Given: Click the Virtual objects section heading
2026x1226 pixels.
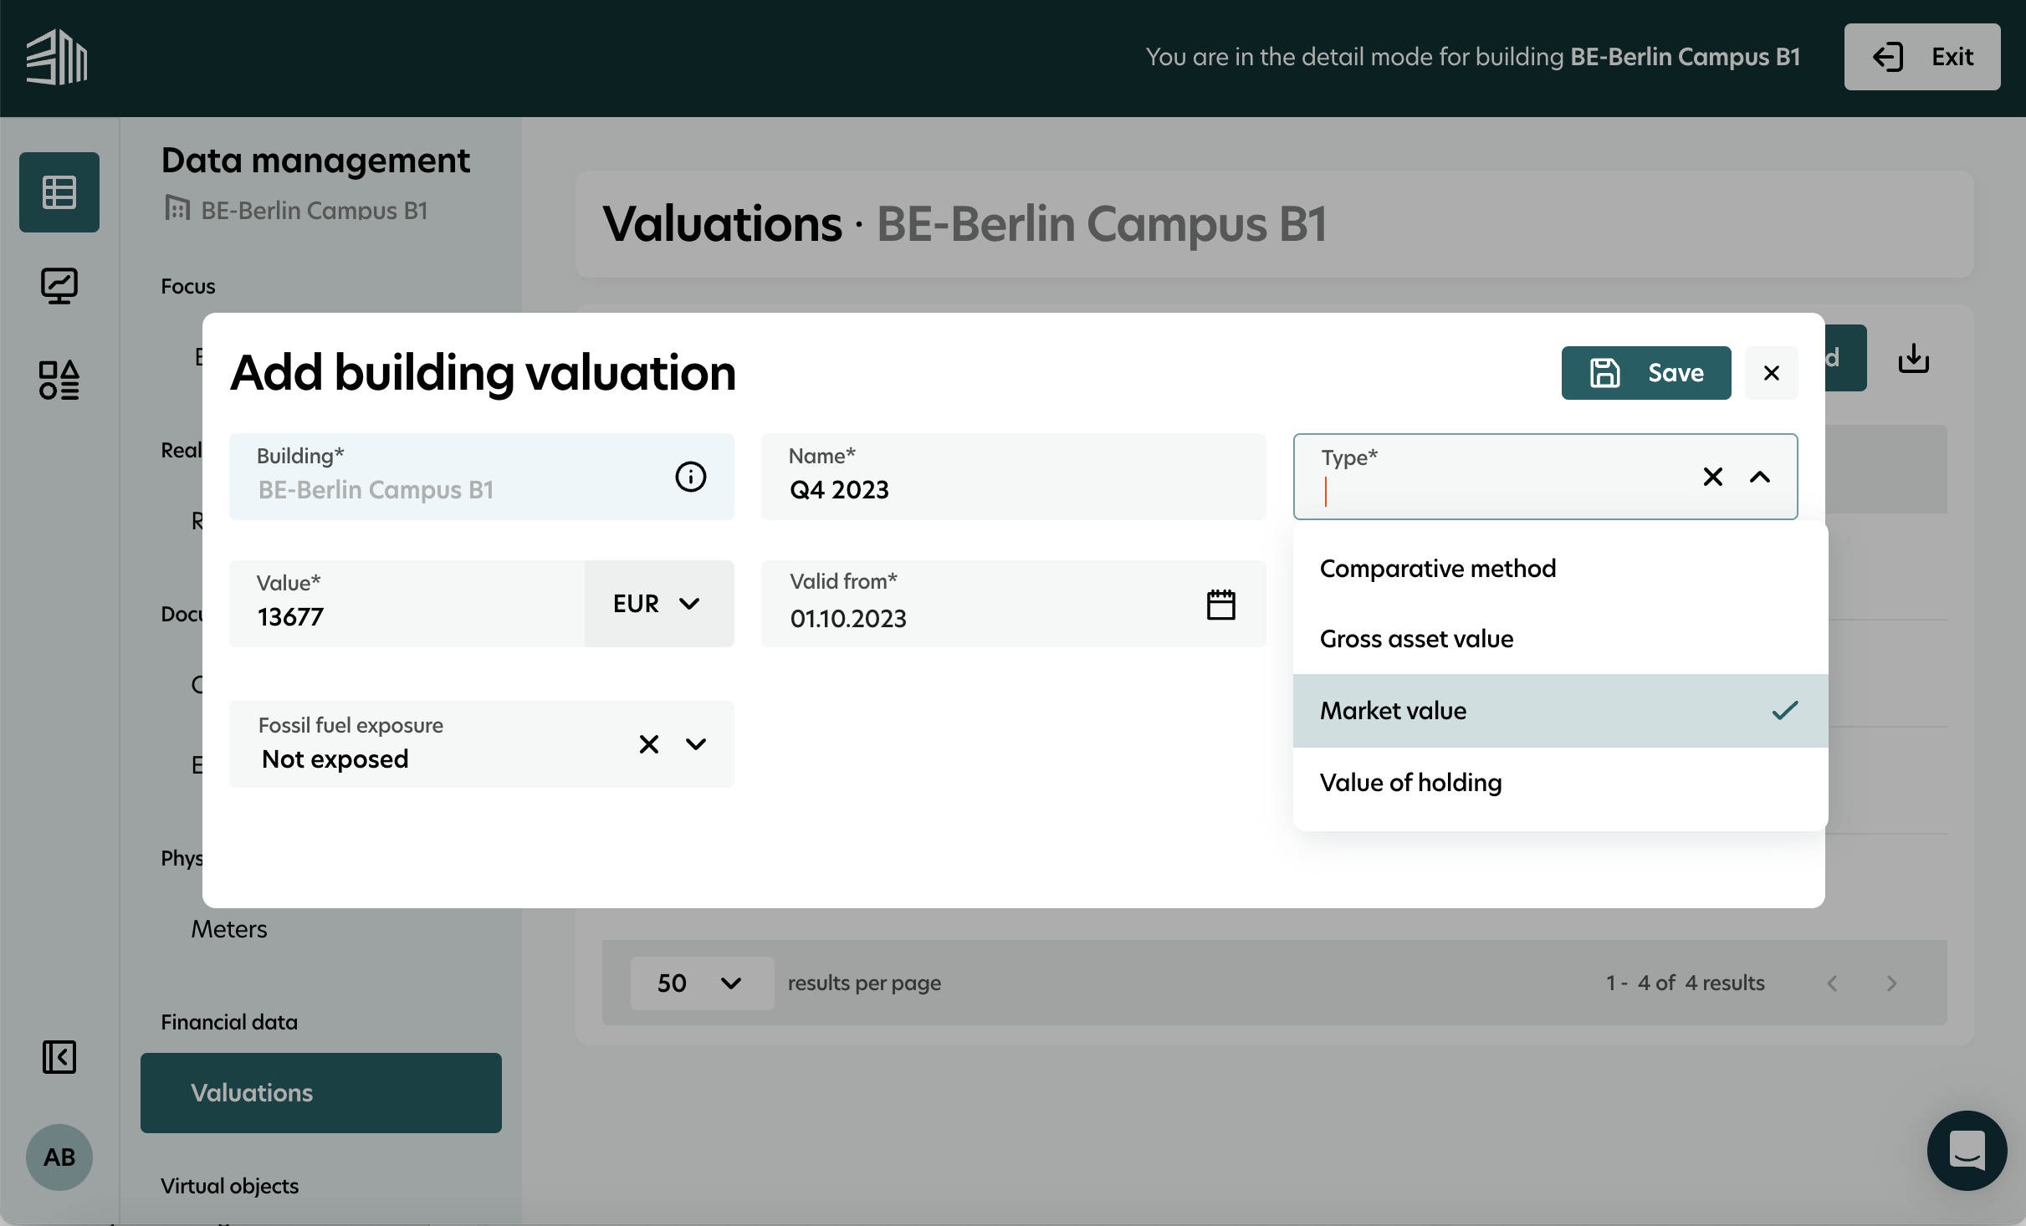Looking at the screenshot, I should pos(230,1186).
